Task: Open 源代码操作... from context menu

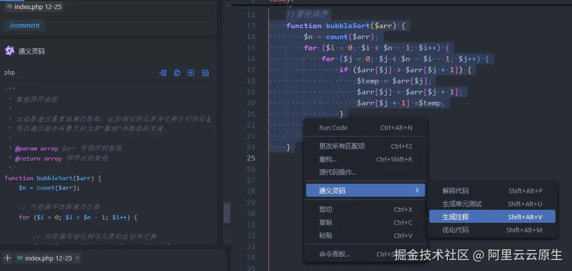Action: [365, 172]
